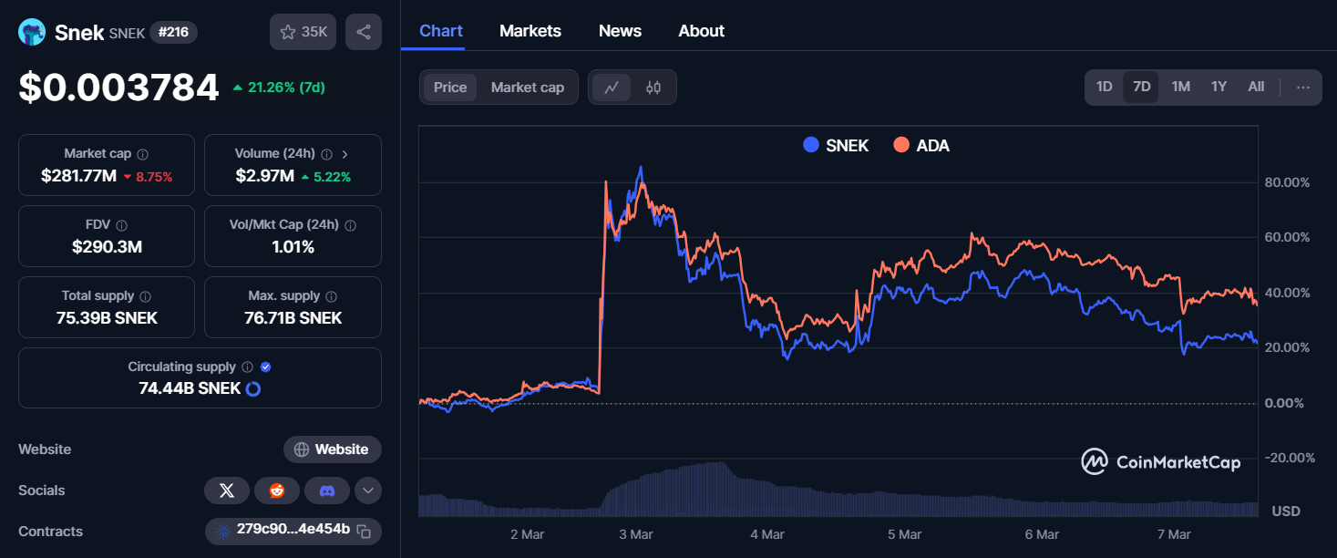Open the Discord social link
The width and height of the screenshot is (1337, 558).
click(327, 491)
